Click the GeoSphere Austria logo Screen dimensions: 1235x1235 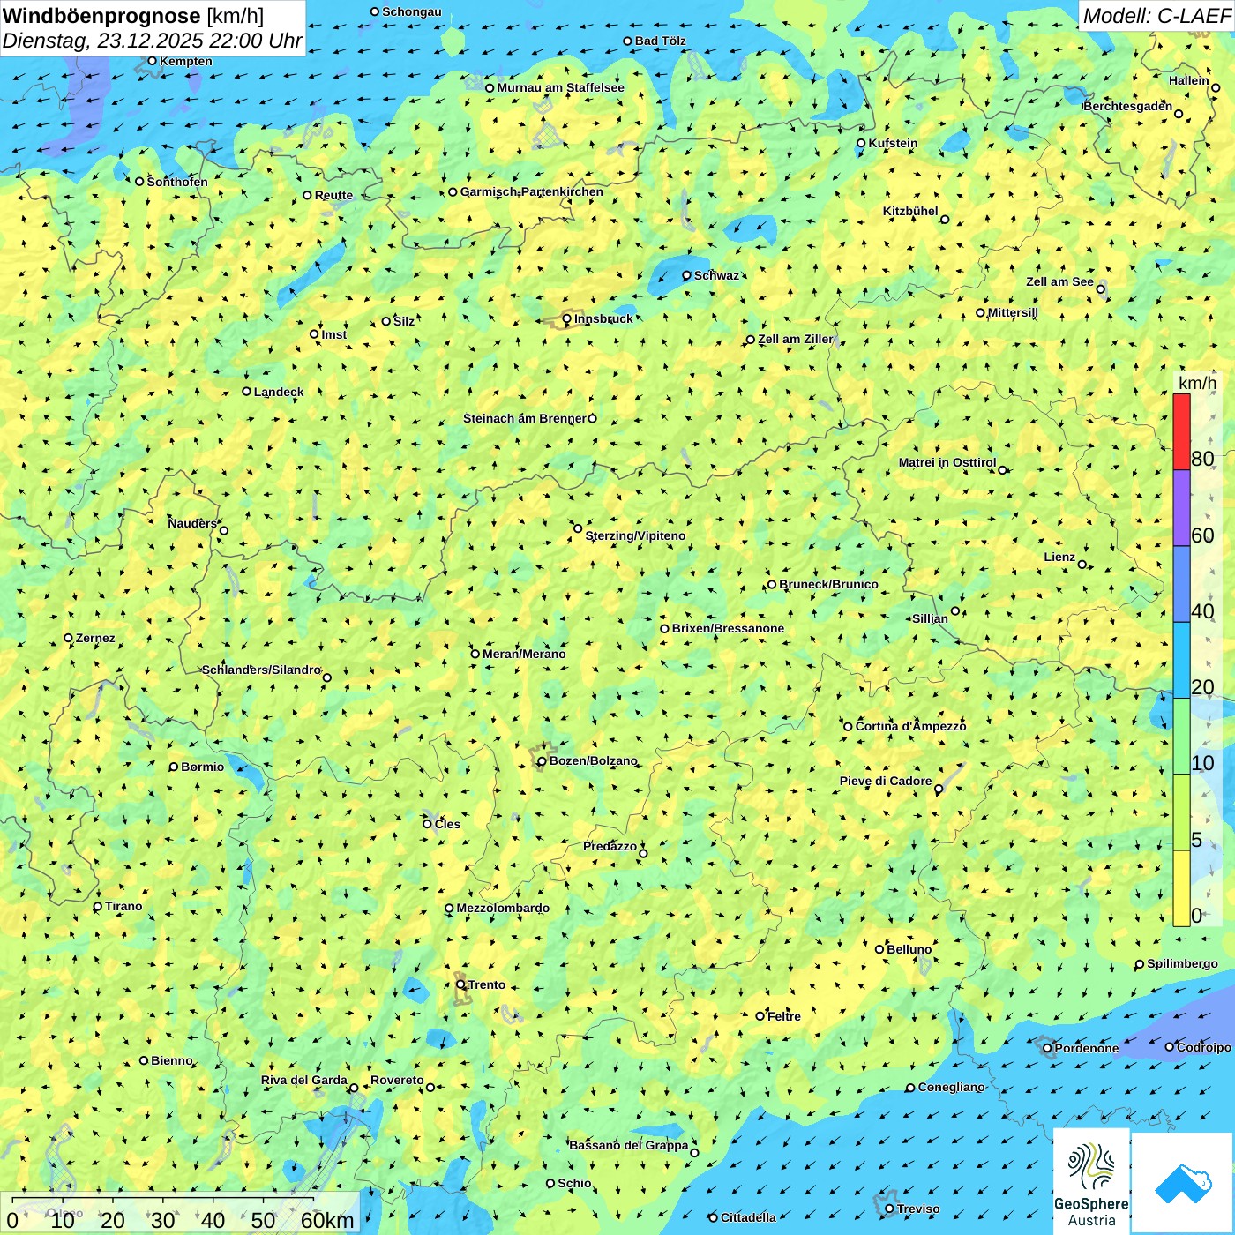pyautogui.click(x=1091, y=1183)
